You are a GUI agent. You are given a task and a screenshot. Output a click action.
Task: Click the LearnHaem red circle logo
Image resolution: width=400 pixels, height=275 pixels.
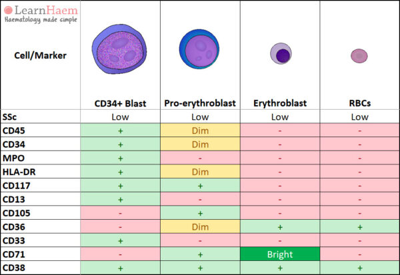tap(9, 10)
